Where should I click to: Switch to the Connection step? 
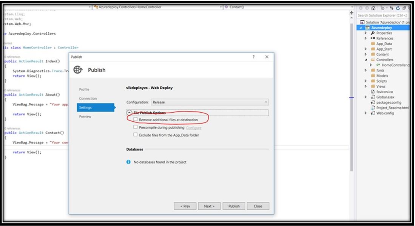pyautogui.click(x=88, y=98)
